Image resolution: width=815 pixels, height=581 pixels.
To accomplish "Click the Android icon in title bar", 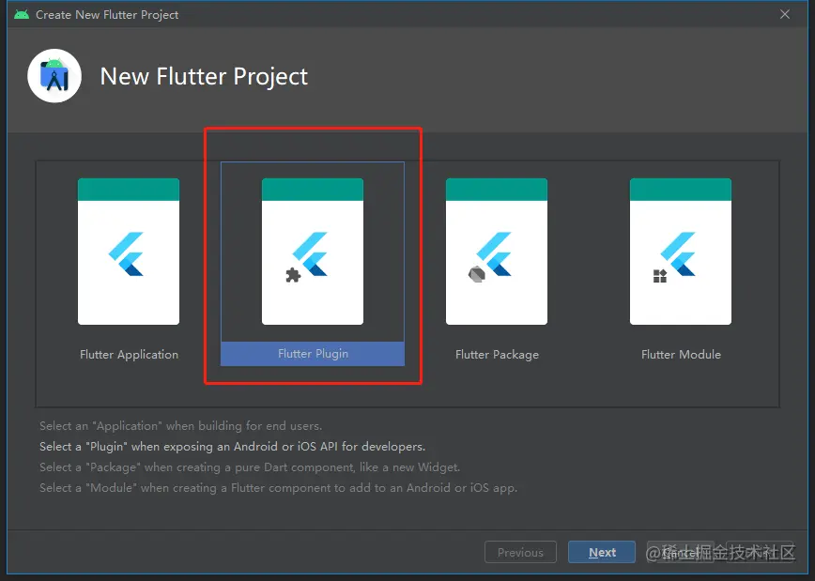I will tap(22, 15).
